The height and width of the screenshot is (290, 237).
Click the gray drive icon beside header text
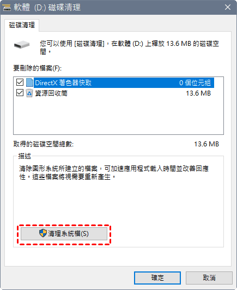[x=22, y=45]
